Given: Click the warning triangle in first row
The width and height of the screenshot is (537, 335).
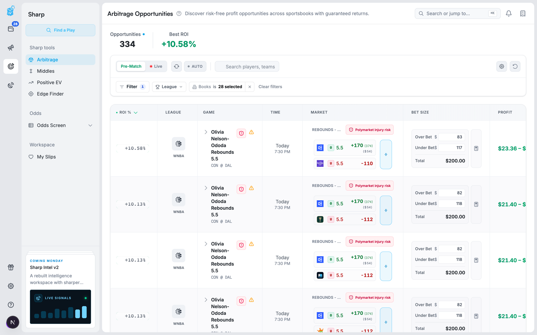Looking at the screenshot, I should point(251,132).
